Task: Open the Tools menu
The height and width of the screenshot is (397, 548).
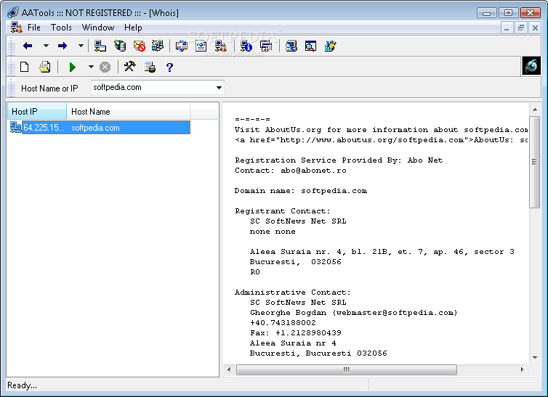Action: (x=61, y=28)
